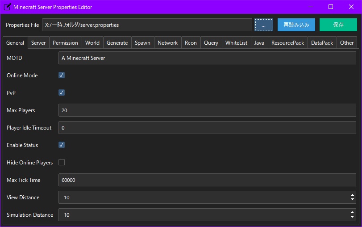Increase View Distance with up arrow
Viewport: 362px width, 227px height.
[352, 195]
